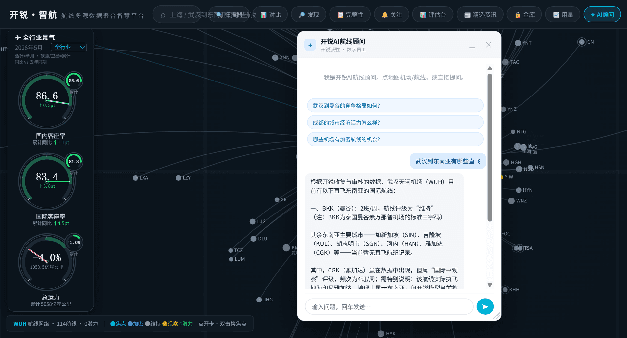Select the DLU airport node
The image size is (627, 338).
(x=253, y=239)
